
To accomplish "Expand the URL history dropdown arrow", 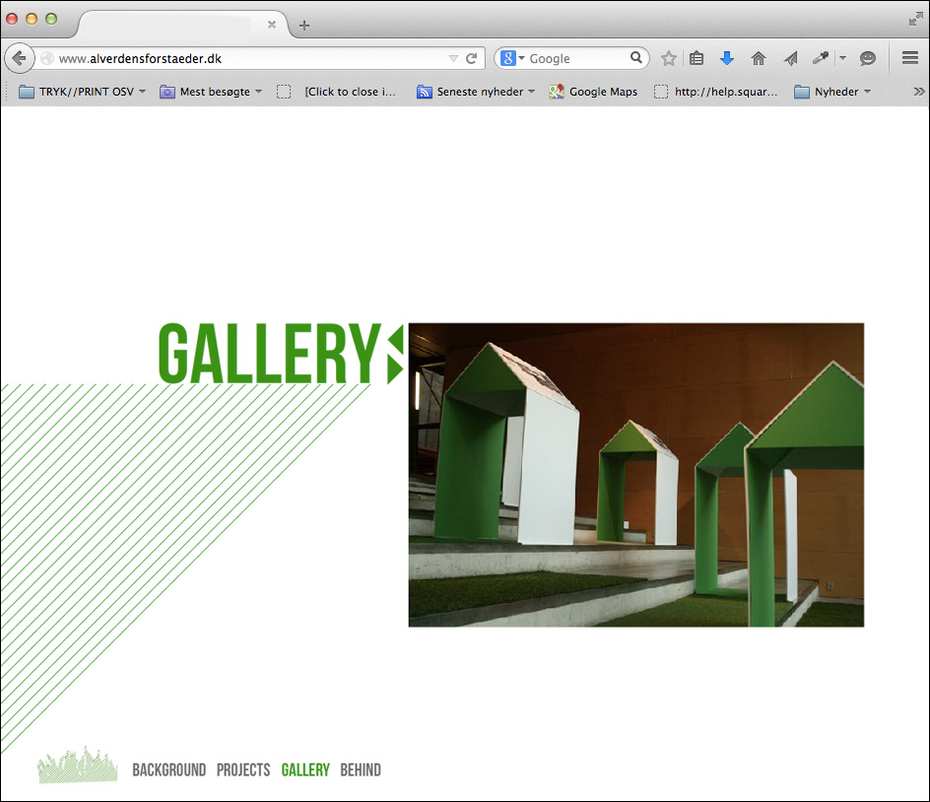I will [x=454, y=58].
